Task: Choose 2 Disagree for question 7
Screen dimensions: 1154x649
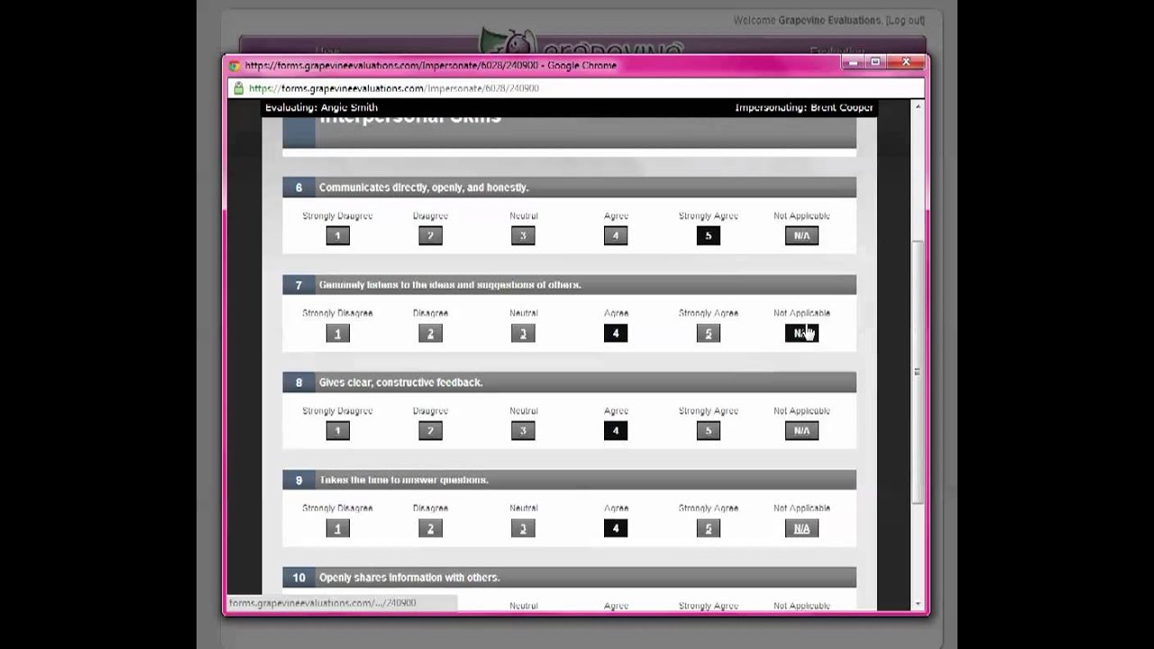Action: point(430,334)
